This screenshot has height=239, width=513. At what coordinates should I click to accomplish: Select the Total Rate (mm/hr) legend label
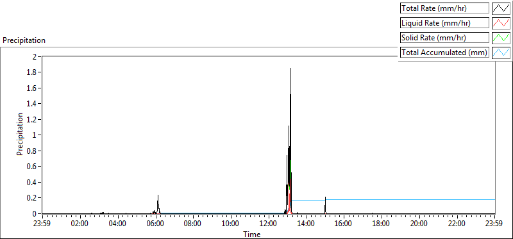click(444, 8)
